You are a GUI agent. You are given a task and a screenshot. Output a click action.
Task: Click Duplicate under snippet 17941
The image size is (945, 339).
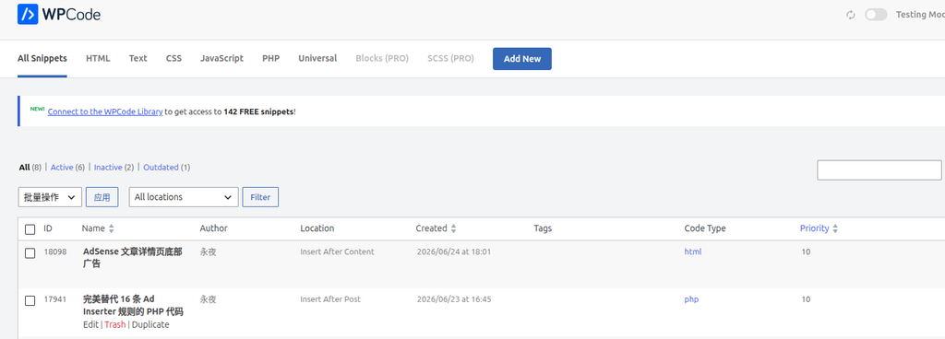(x=150, y=324)
